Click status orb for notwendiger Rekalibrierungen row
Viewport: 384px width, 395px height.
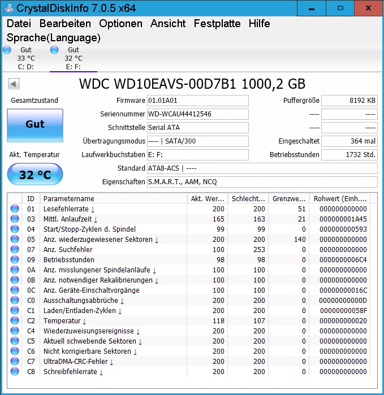[x=15, y=280]
